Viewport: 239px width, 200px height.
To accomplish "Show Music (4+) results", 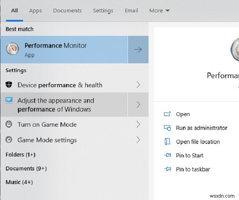I will pyautogui.click(x=19, y=182).
